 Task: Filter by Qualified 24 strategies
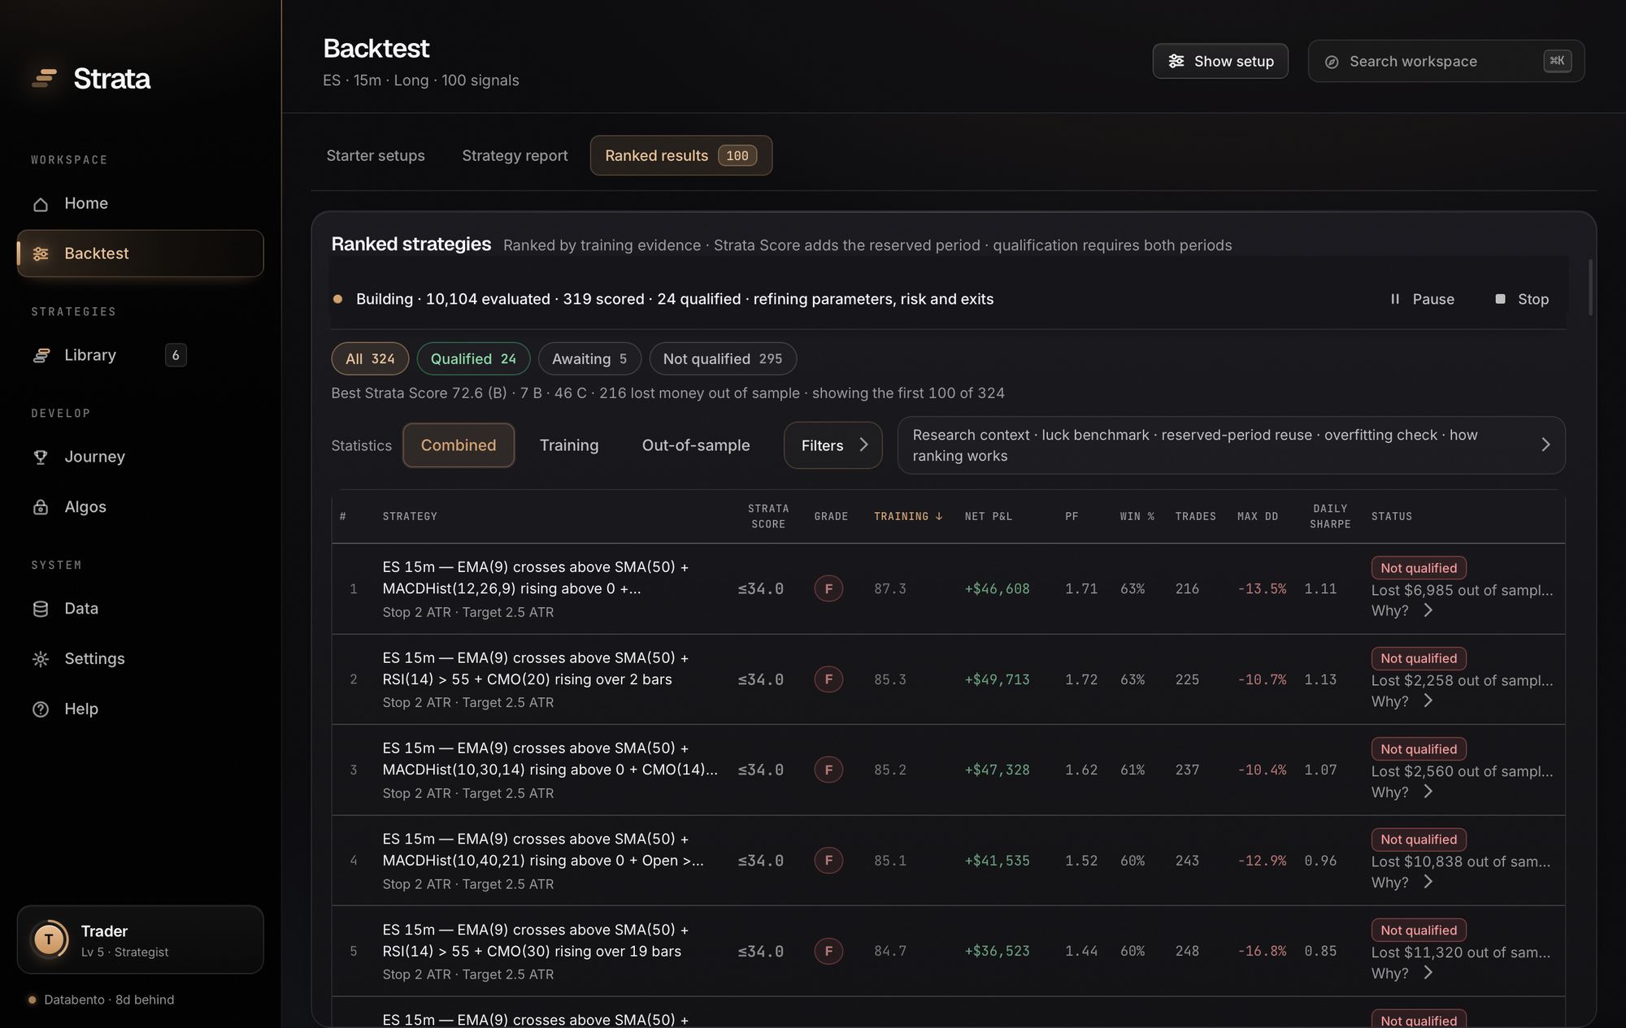[x=473, y=358]
